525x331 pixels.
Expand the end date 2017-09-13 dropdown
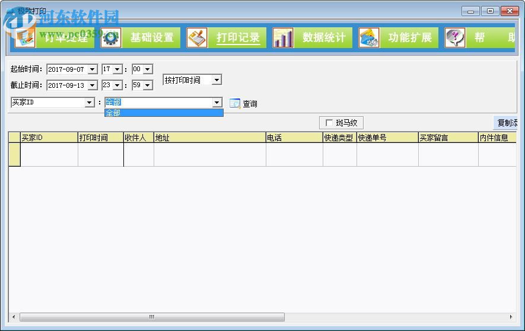(x=92, y=85)
